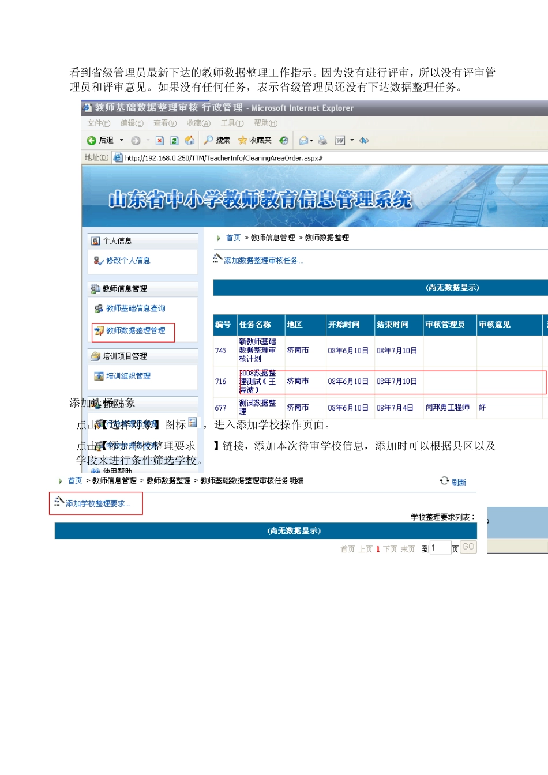This screenshot has width=548, height=775.
Task: Click the 审核管理员 column header
Action: [x=450, y=325]
